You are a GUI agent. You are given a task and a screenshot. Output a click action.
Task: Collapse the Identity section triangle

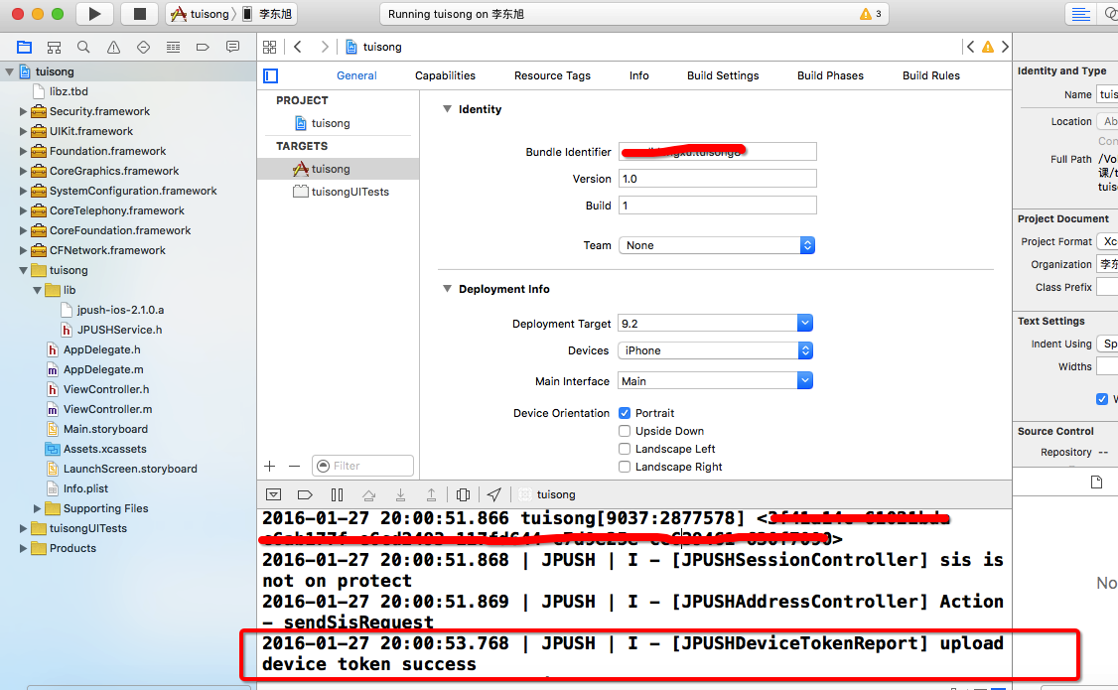pyautogui.click(x=447, y=109)
